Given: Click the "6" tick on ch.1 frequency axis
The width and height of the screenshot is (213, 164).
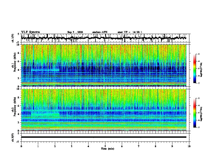Looking at the screenshot, I should (x=19, y=61).
